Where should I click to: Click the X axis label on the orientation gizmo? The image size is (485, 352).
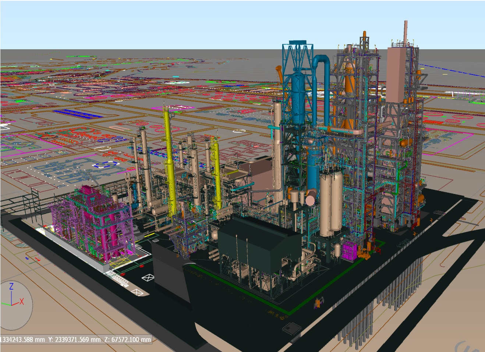coord(22,302)
